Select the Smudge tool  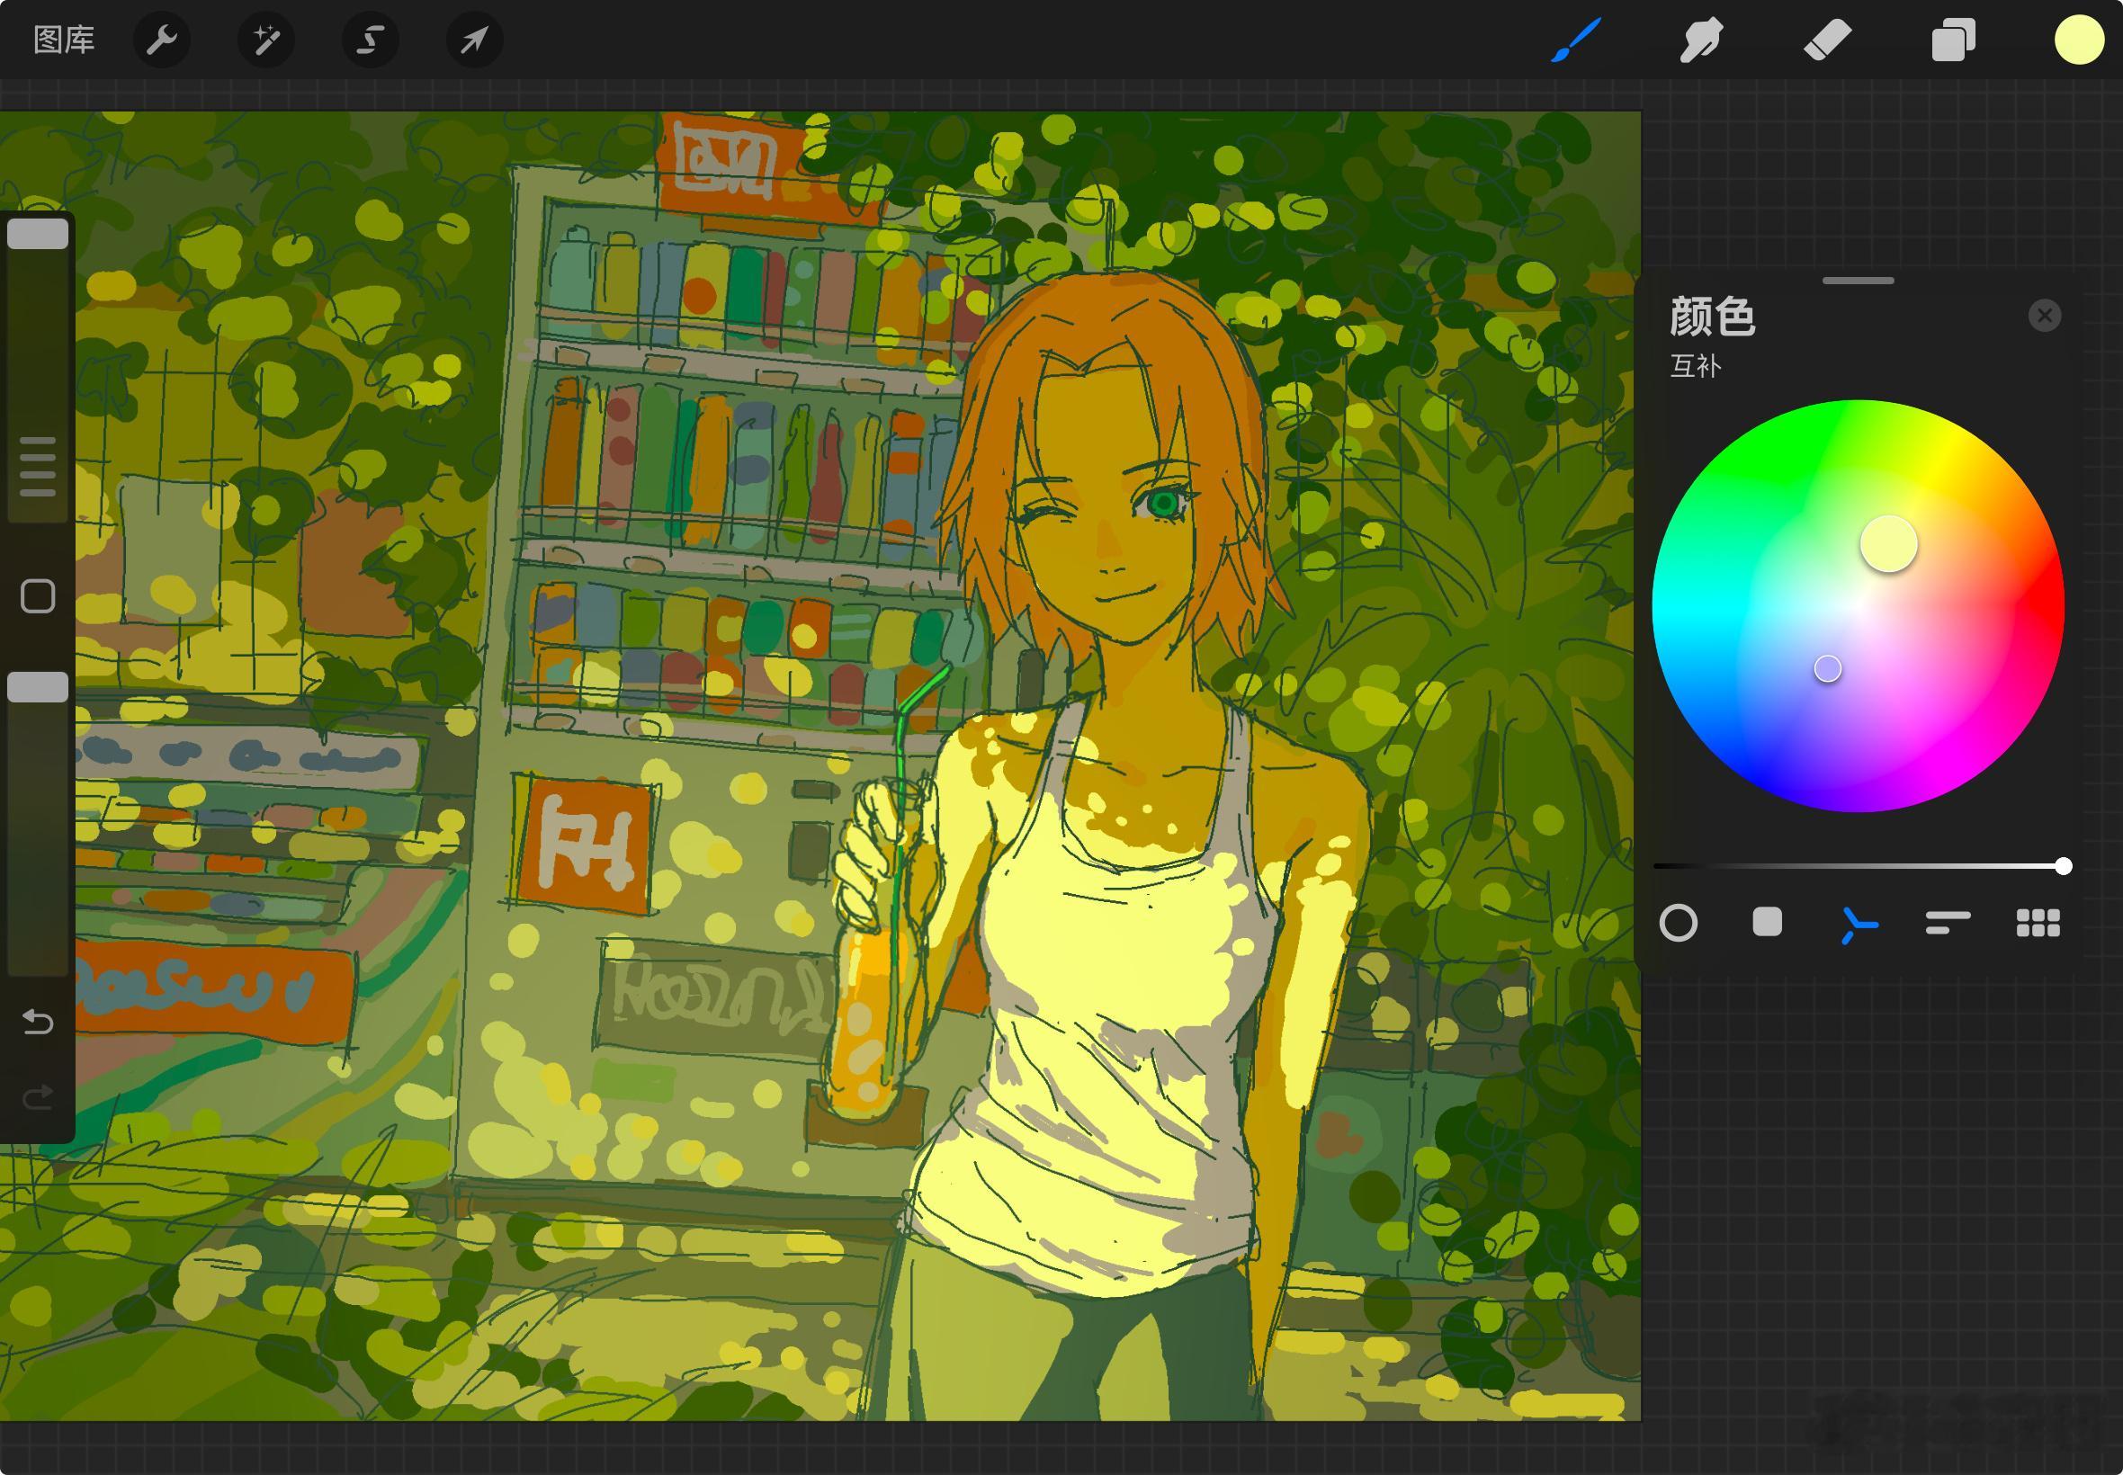click(x=1701, y=40)
